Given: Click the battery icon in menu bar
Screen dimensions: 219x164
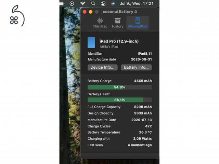Looking at the screenshot, I should (x=62, y=4).
